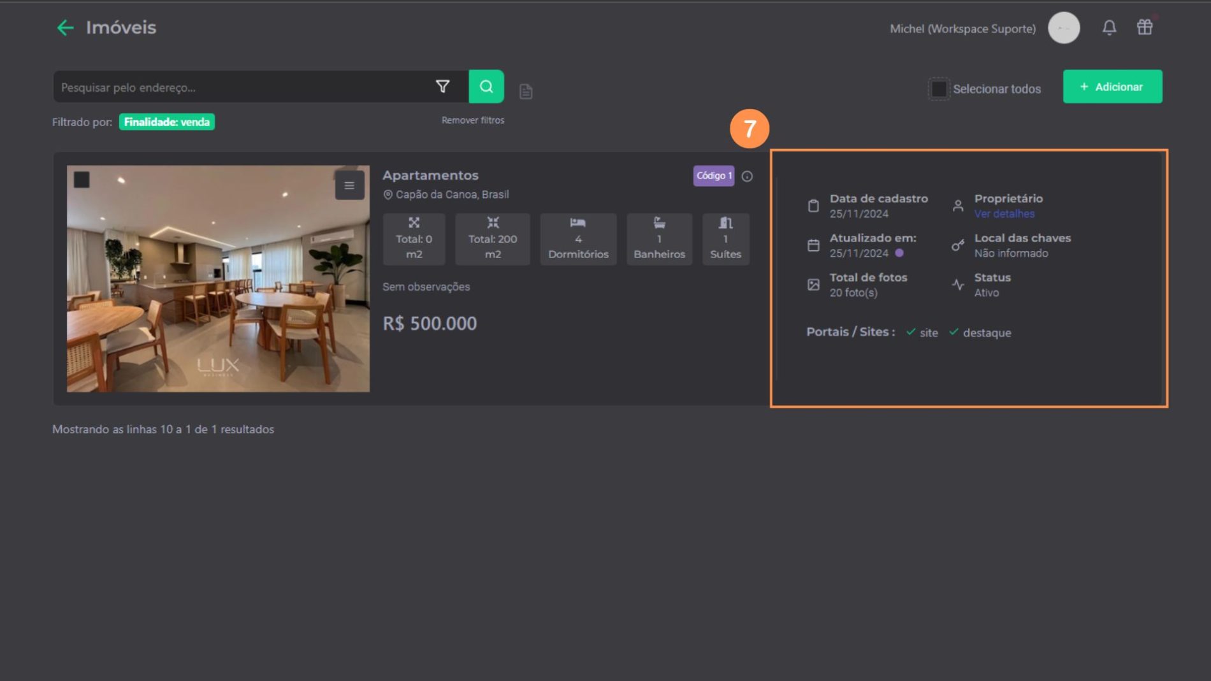Click the Finalidade: venda filter tag
Image resolution: width=1211 pixels, height=681 pixels.
166,122
